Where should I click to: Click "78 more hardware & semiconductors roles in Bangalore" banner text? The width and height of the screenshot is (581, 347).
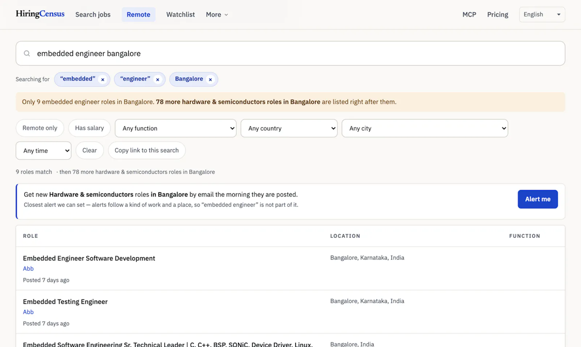coord(238,102)
